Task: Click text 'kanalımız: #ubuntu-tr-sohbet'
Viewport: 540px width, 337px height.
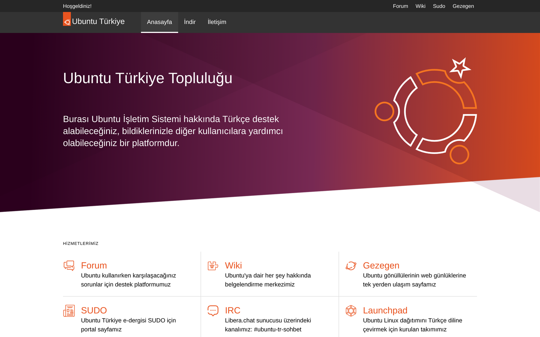Action: (x=263, y=330)
